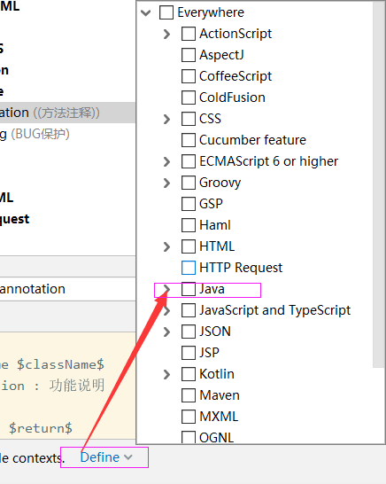Click the 'GSP' label text
The width and height of the screenshot is (386, 484).
(211, 204)
